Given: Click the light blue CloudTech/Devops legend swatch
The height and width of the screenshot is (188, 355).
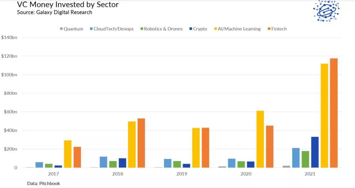Looking at the screenshot, I should click(91, 29).
